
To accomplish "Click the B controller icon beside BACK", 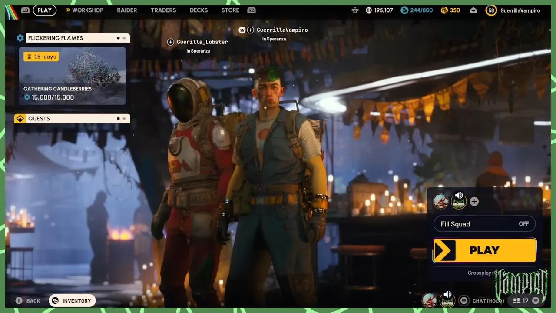I will pyautogui.click(x=19, y=300).
